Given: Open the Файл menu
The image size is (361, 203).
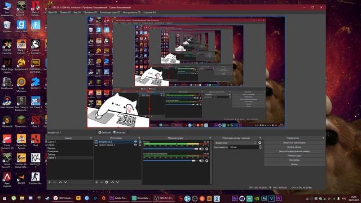Looking at the screenshot, I should click(x=52, y=12).
